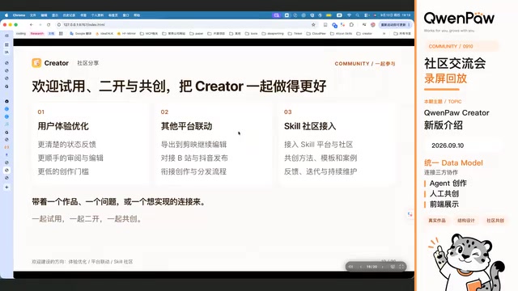Click the text 共创方法、模板和案例

pyautogui.click(x=321, y=158)
